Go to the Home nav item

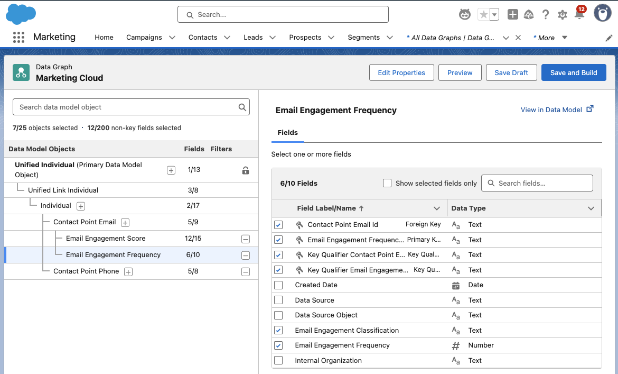tap(104, 37)
